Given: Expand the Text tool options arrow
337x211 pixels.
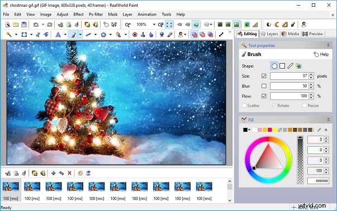Looking at the screenshot, I should pyautogui.click(x=65, y=35).
